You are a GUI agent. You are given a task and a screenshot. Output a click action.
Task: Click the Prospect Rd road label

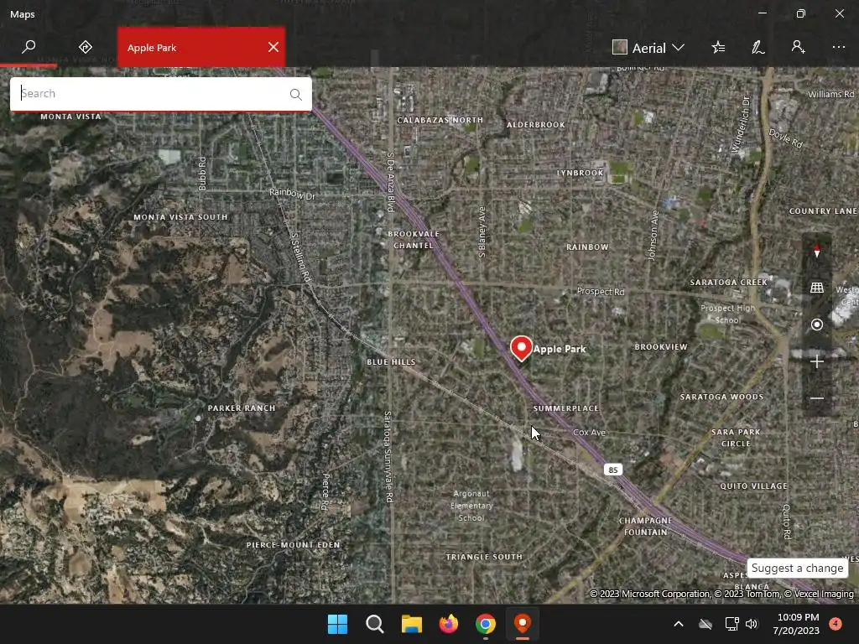coord(601,291)
